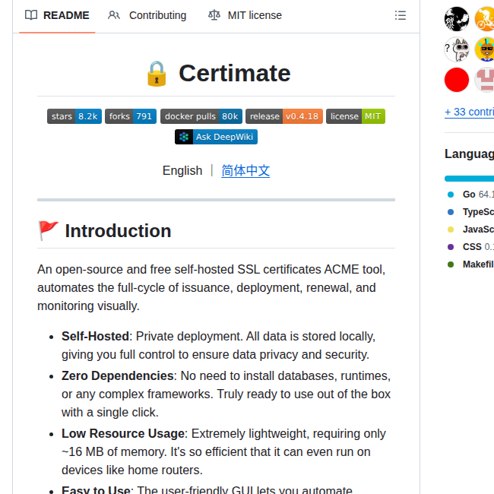The image size is (494, 494).
Task: Open the MIT license tab
Action: [x=245, y=15]
